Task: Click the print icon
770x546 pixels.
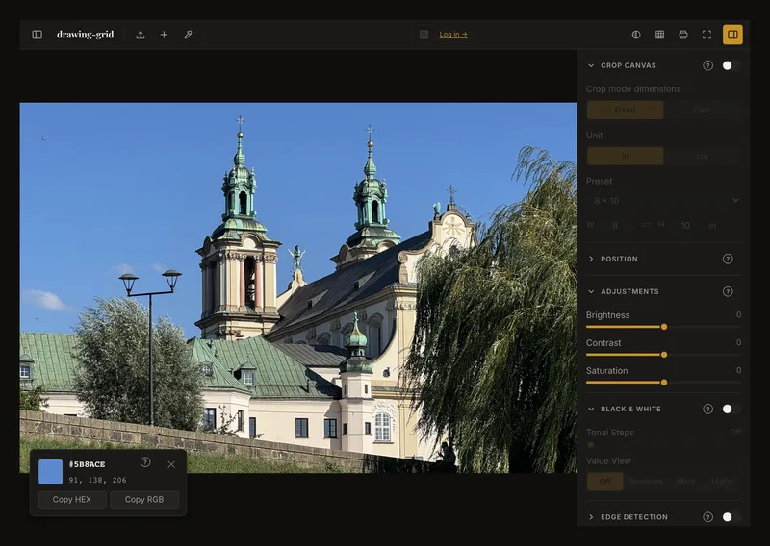Action: tap(683, 35)
